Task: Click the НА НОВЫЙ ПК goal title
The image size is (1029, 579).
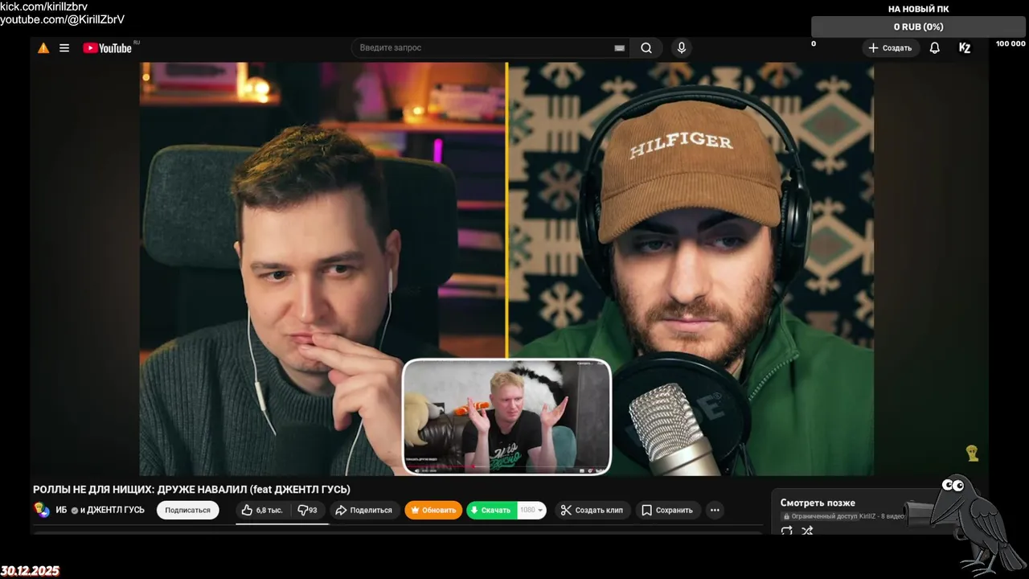Action: [919, 9]
